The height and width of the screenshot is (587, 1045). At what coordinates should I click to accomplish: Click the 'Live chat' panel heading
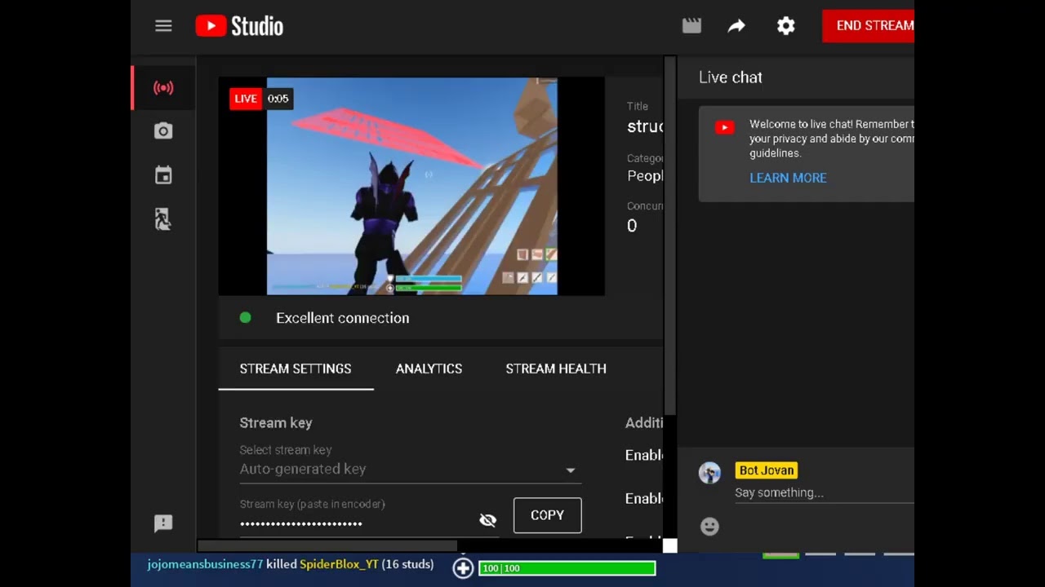click(x=731, y=77)
